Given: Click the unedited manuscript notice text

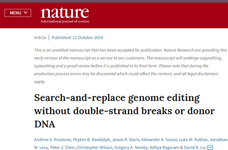Looking at the screenshot, I should pos(130,66).
